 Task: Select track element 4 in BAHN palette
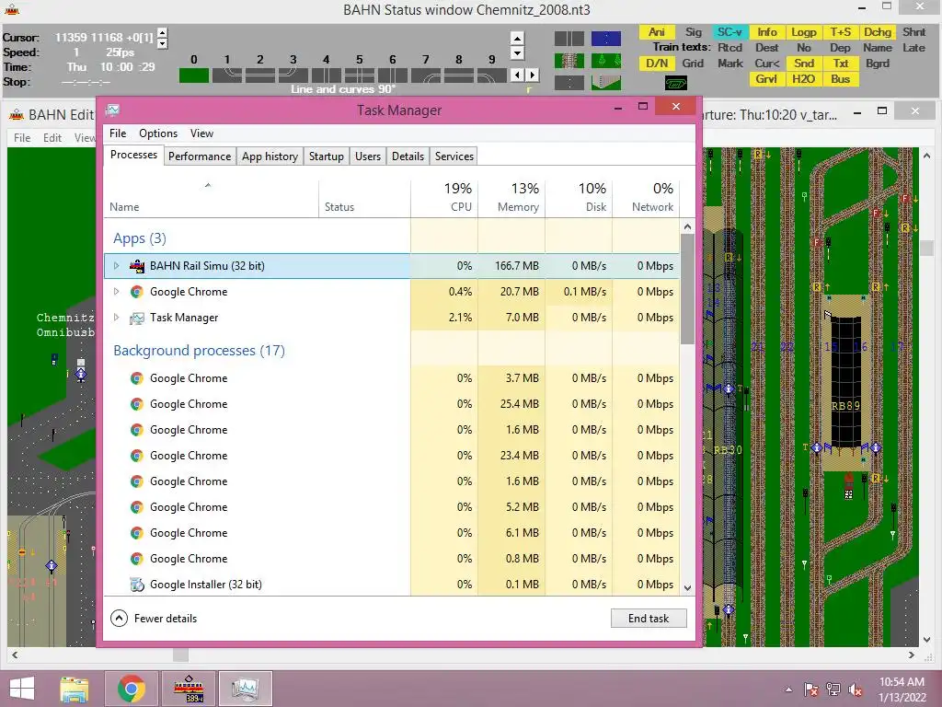[x=326, y=75]
